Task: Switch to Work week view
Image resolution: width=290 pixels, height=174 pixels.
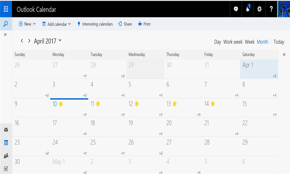Action: [x=233, y=42]
